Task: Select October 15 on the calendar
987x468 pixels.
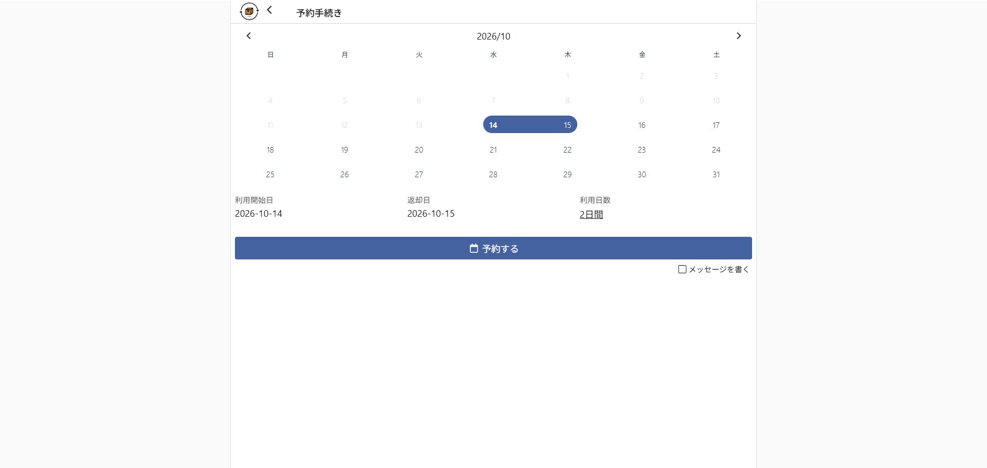Action: (568, 125)
